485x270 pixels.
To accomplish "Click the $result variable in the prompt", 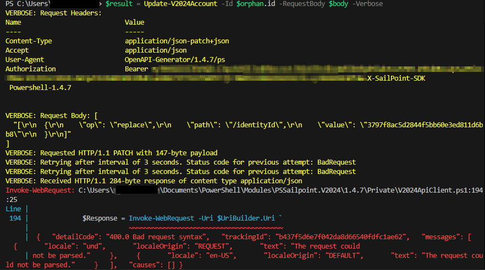I will point(119,4).
